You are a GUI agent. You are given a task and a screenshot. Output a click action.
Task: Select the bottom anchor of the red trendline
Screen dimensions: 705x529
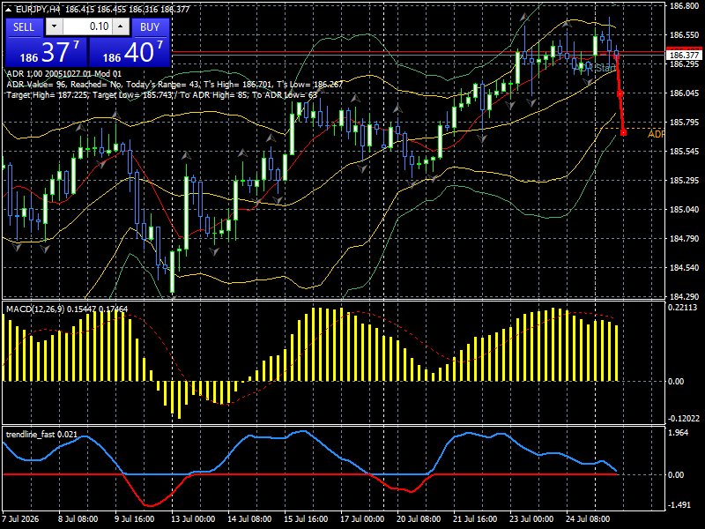(x=624, y=133)
